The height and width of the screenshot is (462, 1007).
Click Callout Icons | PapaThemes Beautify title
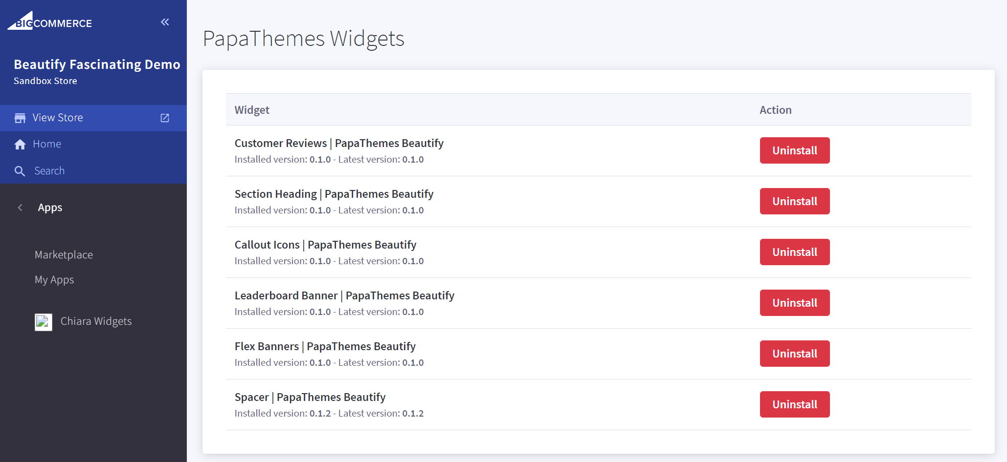(326, 245)
